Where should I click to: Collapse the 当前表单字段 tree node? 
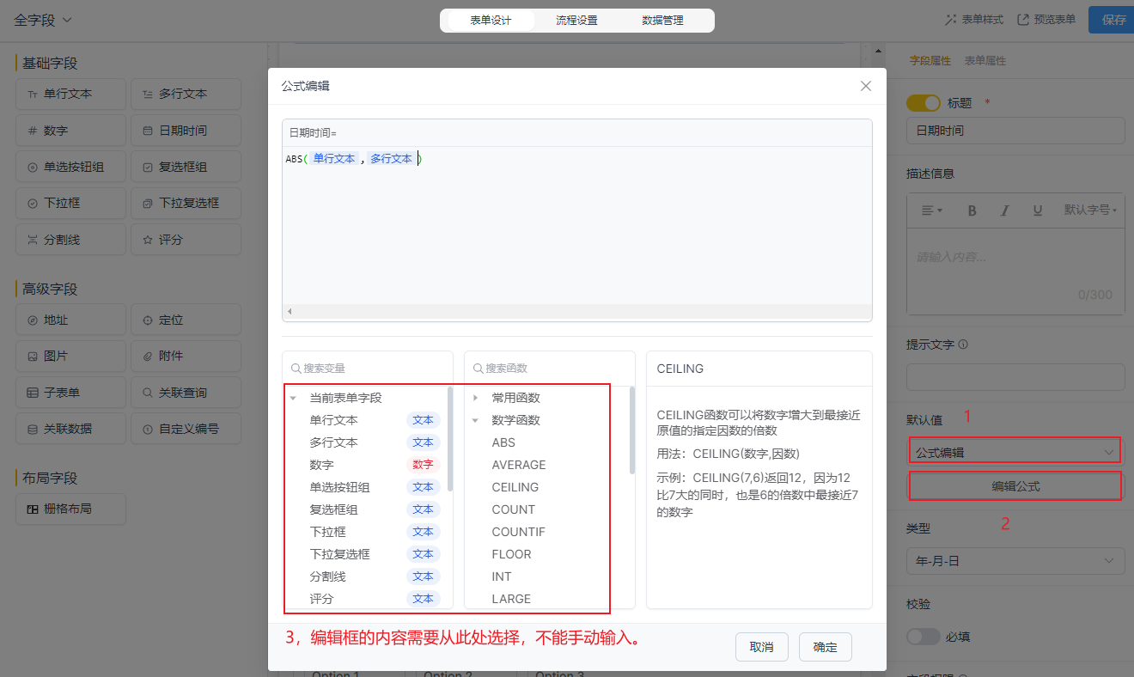click(293, 398)
